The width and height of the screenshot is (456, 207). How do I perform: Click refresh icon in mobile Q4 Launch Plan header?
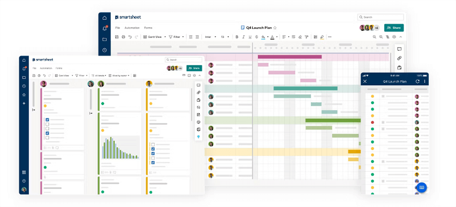[x=418, y=82]
